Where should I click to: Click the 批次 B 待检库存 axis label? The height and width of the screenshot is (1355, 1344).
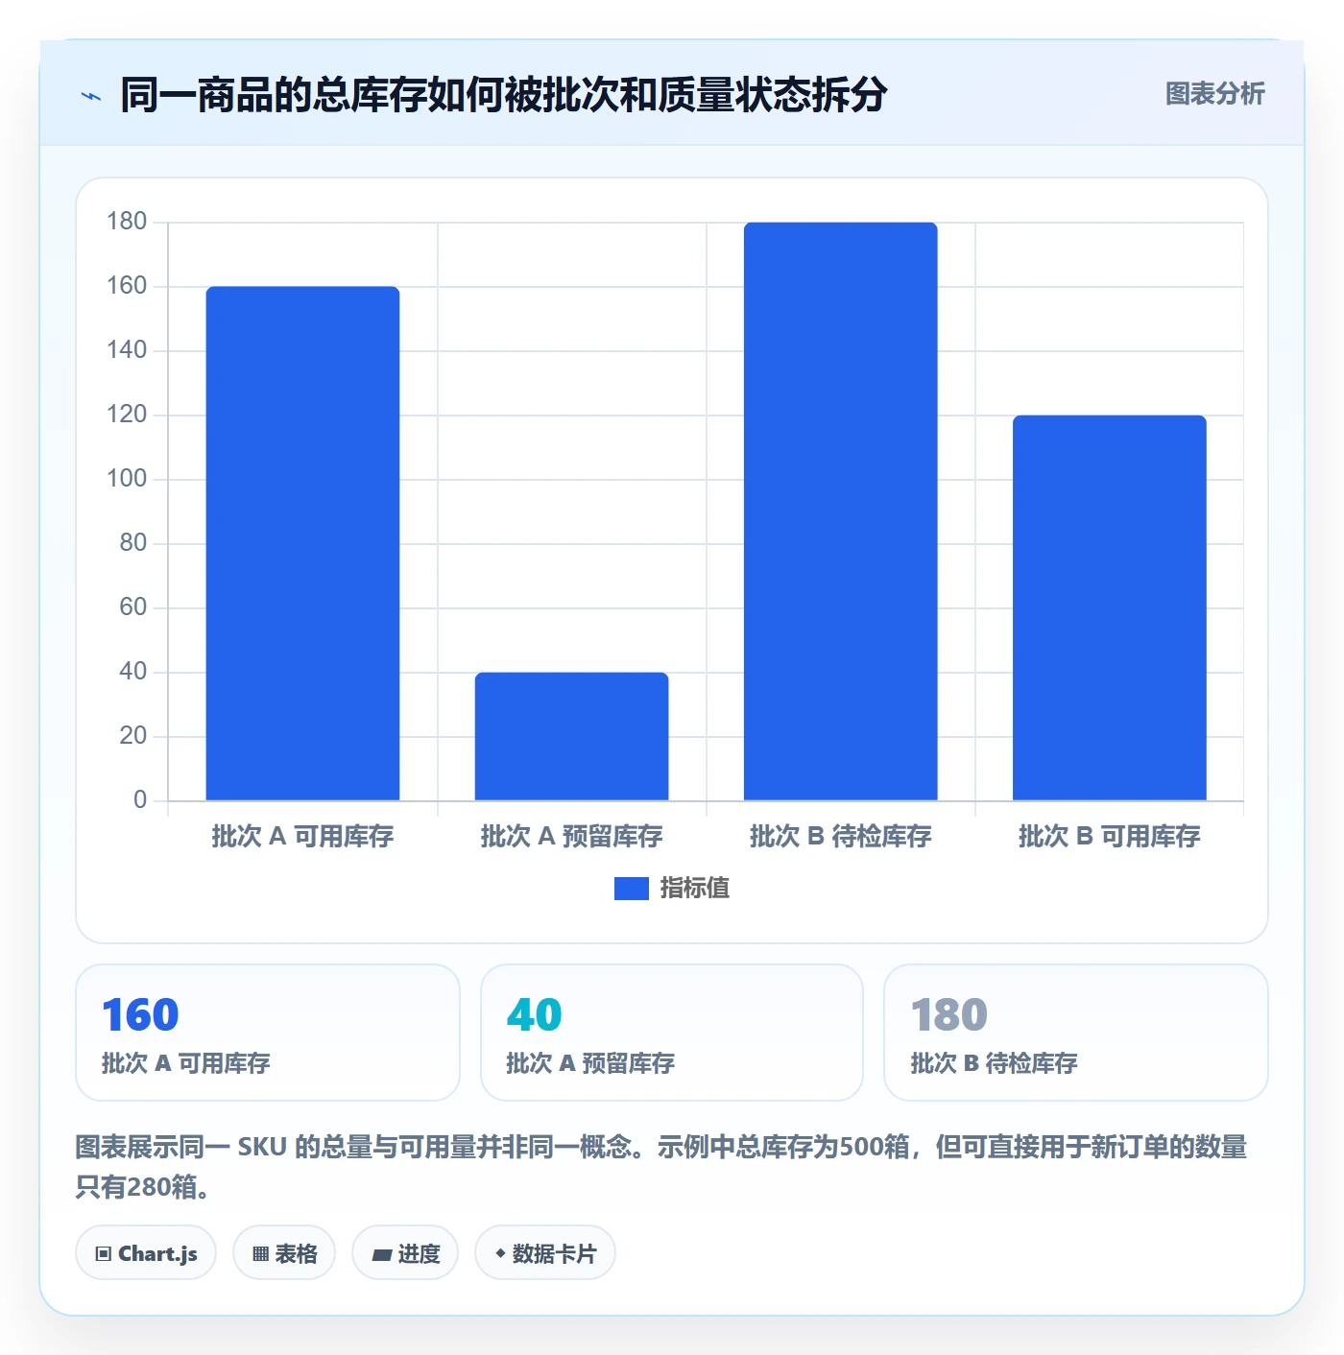[840, 837]
